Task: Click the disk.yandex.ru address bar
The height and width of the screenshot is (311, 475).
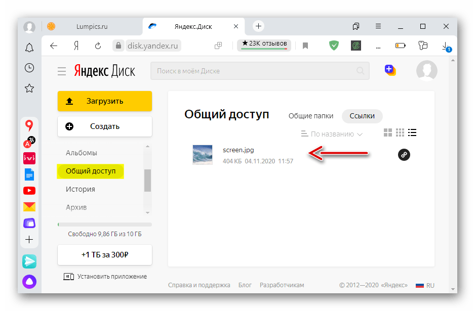Action: tap(153, 46)
